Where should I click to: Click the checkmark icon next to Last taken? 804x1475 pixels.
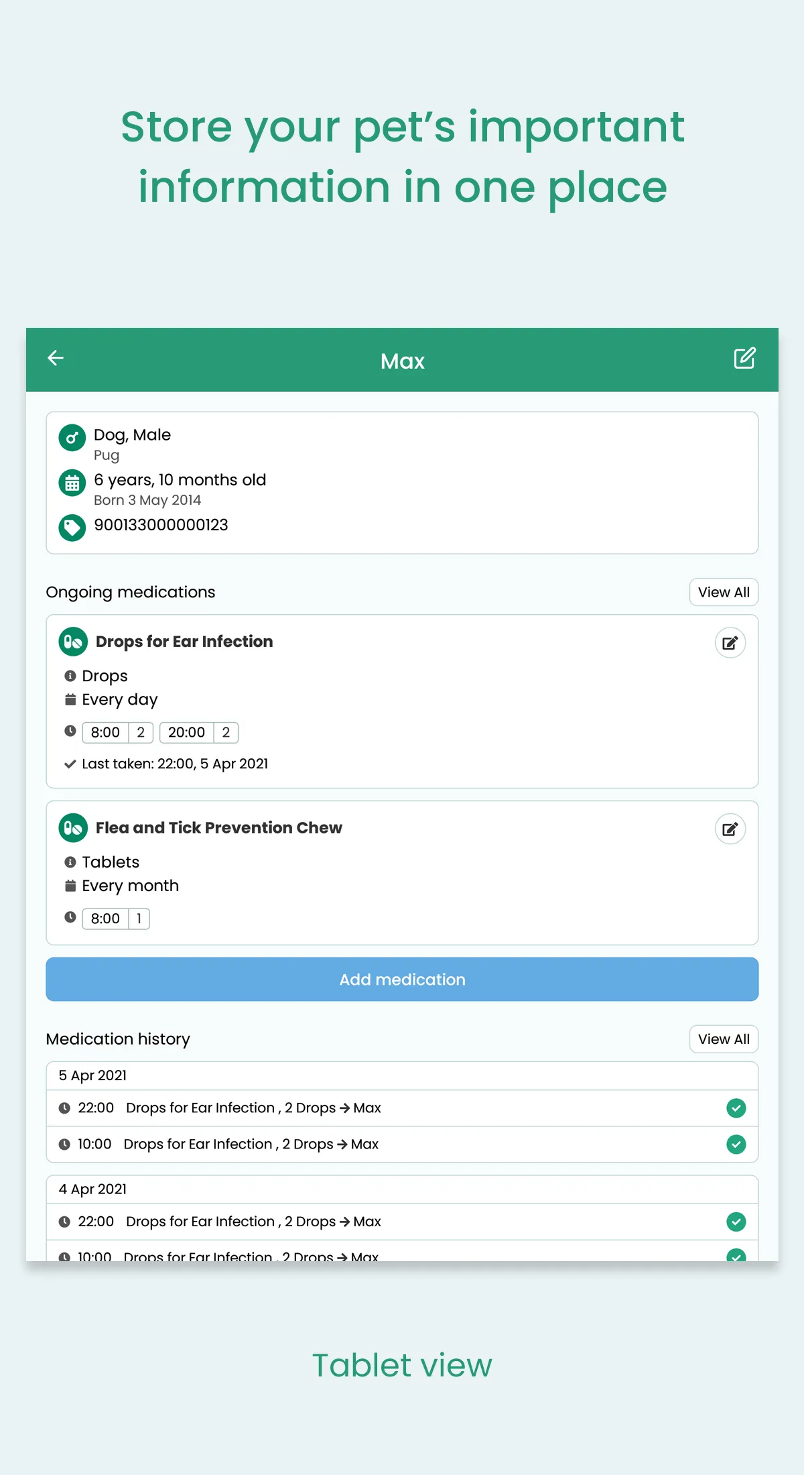click(x=70, y=764)
